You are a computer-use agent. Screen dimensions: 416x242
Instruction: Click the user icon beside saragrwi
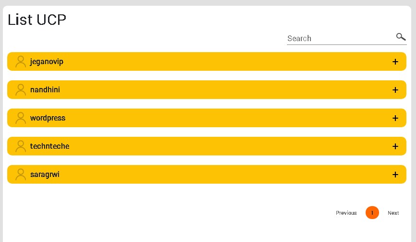[21, 175]
